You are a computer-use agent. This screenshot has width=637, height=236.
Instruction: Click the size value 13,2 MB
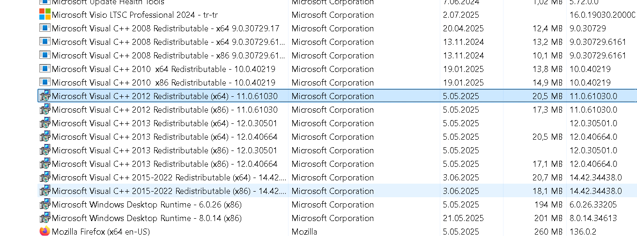[x=548, y=42]
